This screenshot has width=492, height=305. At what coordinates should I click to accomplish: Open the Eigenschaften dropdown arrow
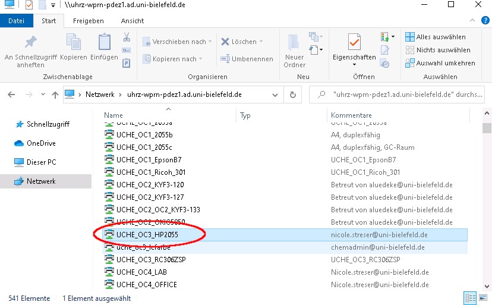tap(354, 64)
